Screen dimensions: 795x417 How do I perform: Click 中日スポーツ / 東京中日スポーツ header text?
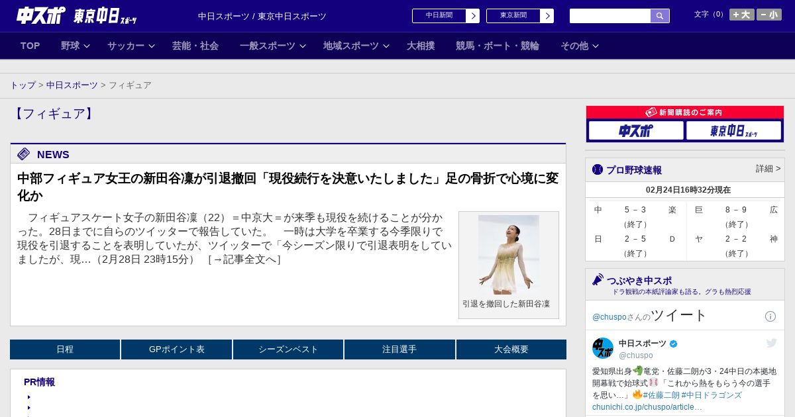point(262,16)
